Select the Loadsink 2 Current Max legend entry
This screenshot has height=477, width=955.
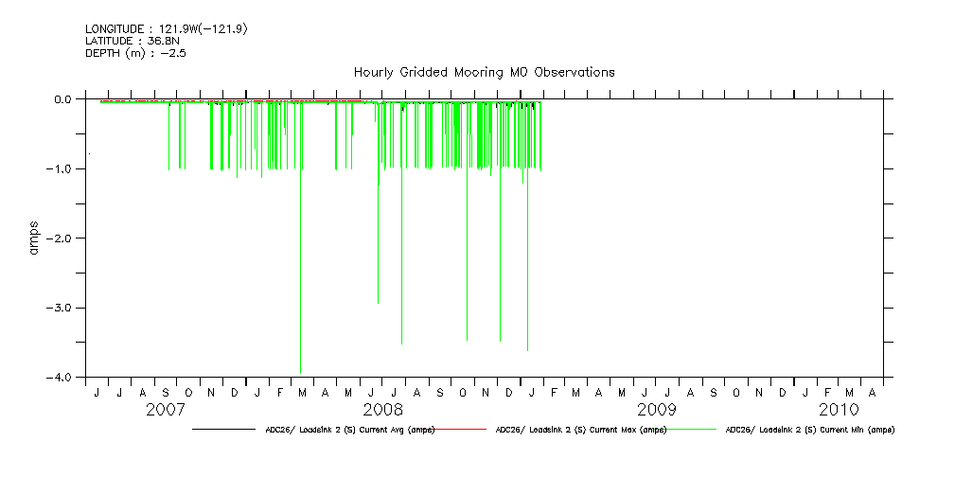(x=580, y=430)
